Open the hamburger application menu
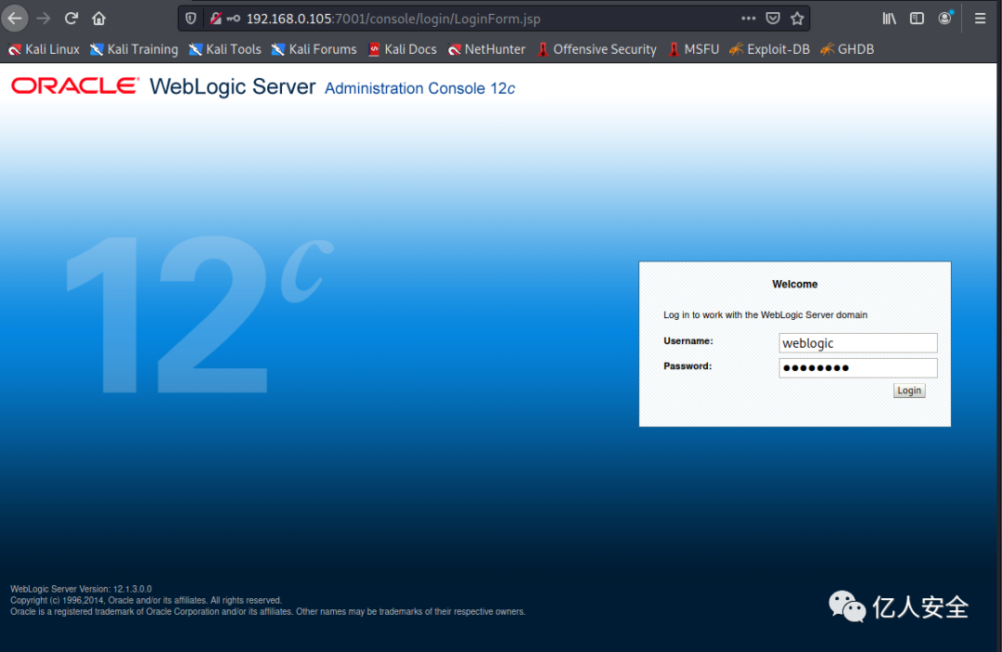The width and height of the screenshot is (1002, 652). coord(980,19)
